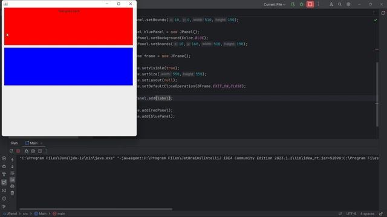Screen dimensions: 387x217
Task: Open more options in the Run panel toolbar
Action: [46, 151]
